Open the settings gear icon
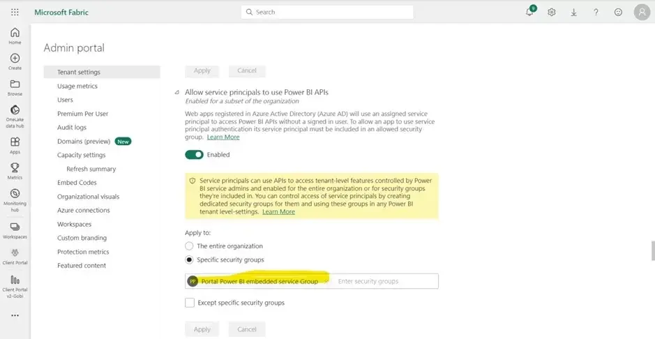Screen dimensions: 655x339 pos(551,12)
